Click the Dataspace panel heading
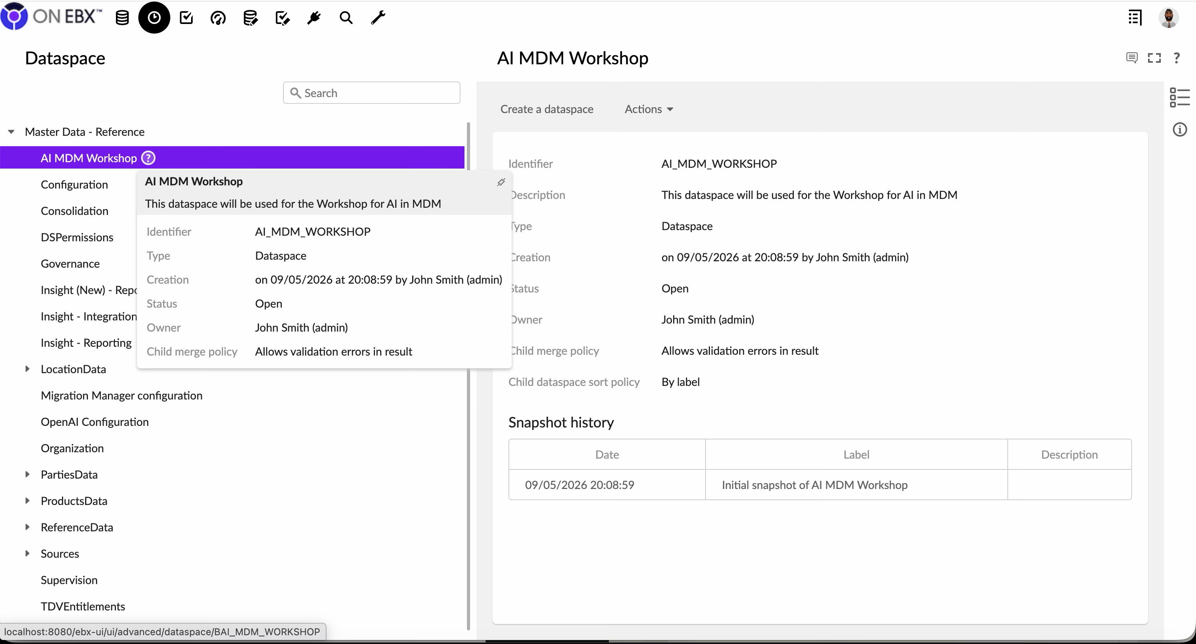The width and height of the screenshot is (1196, 644). click(65, 58)
